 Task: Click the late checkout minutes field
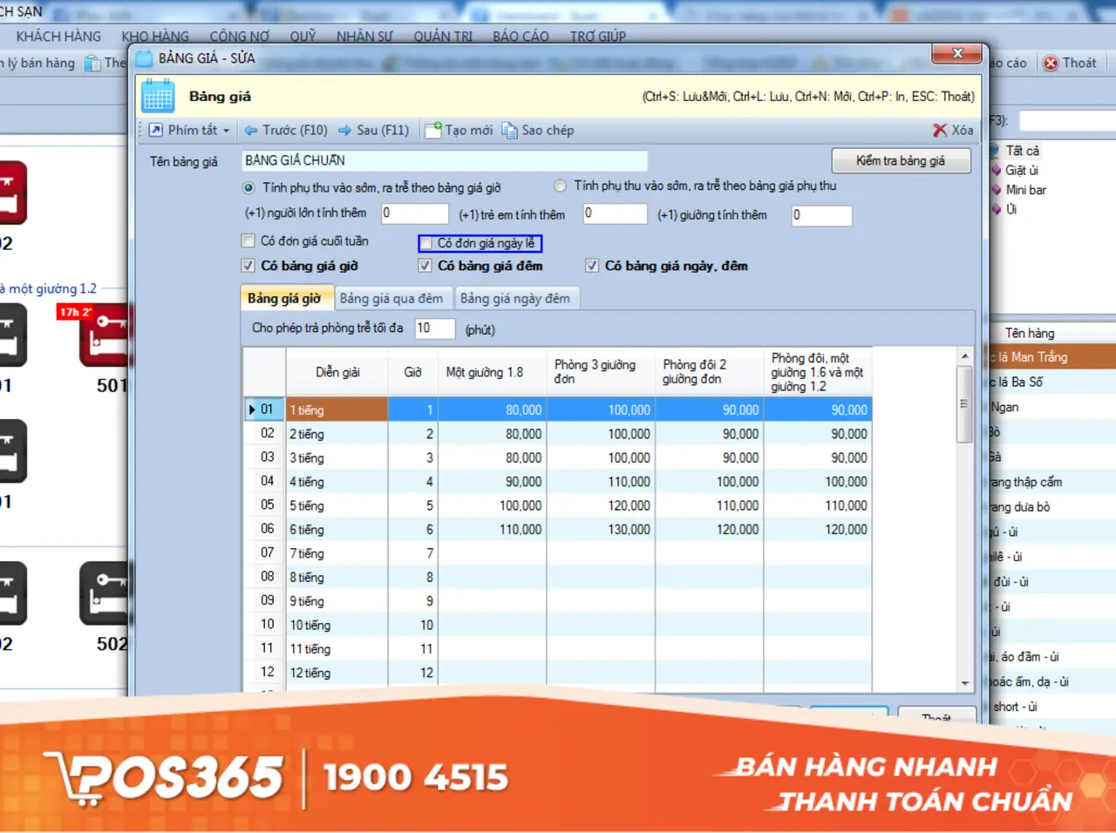click(434, 328)
